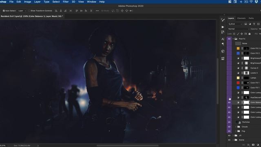Show the Noise layer
The width and height of the screenshot is (261, 147).
pos(229,44)
